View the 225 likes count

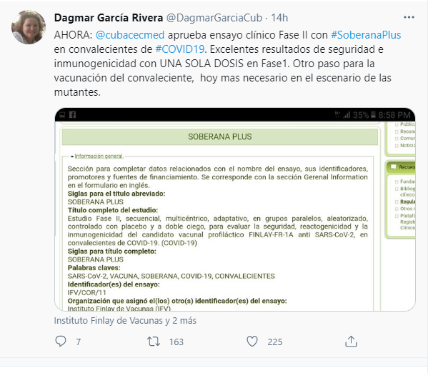click(275, 342)
